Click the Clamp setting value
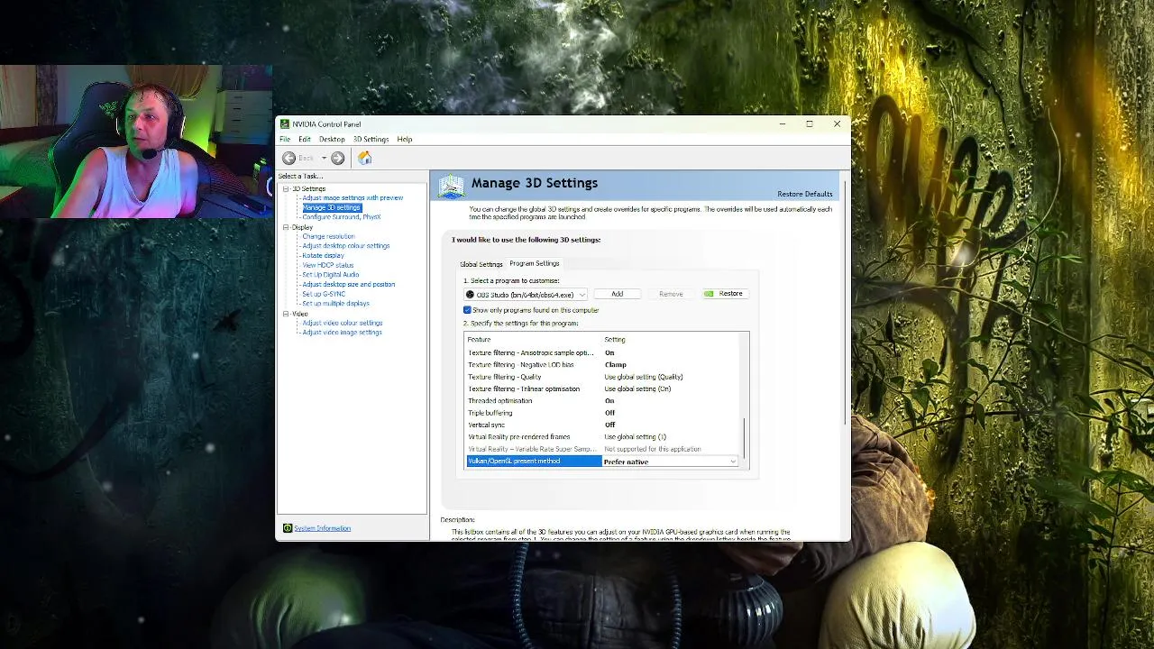 616,364
